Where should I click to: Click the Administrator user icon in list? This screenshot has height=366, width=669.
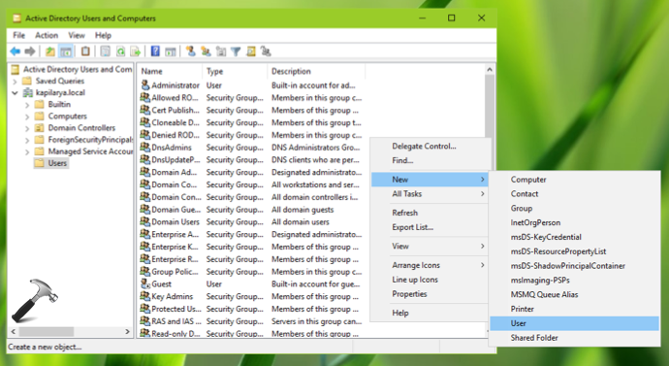pyautogui.click(x=145, y=85)
